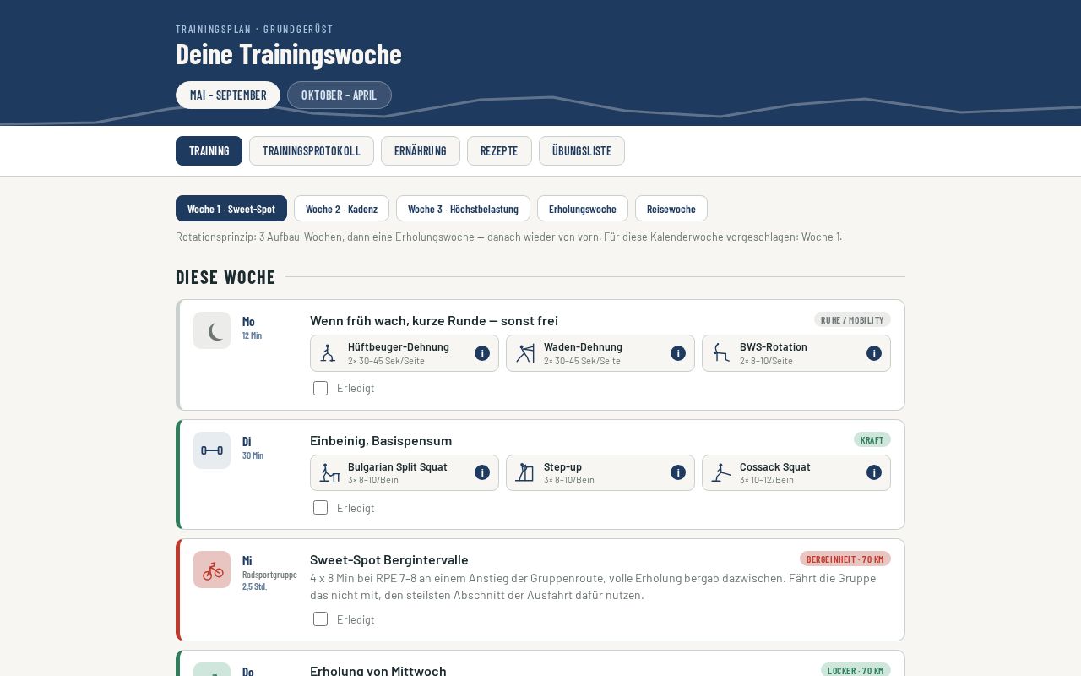The height and width of the screenshot is (676, 1081).
Task: Click the Bulgarian Split Squat pose icon
Action: tap(329, 472)
